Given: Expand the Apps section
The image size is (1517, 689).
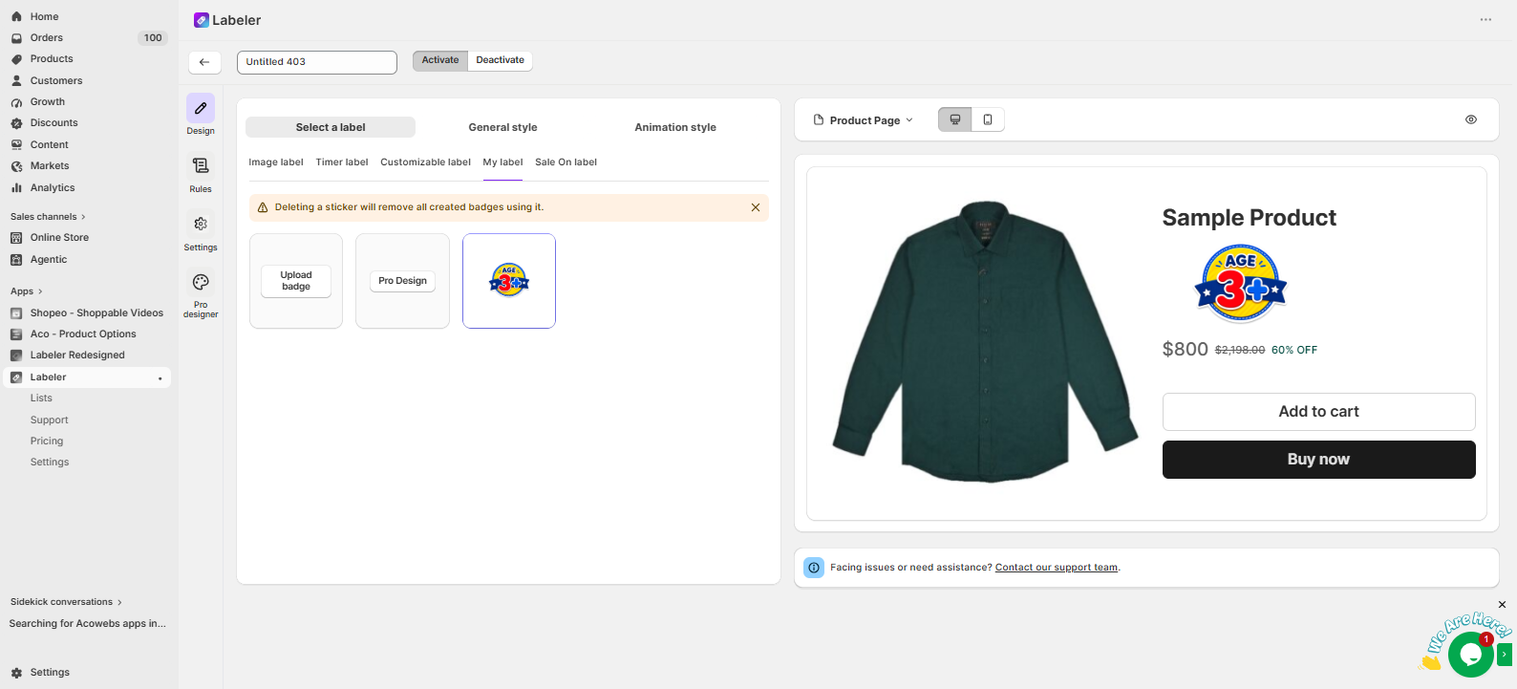Looking at the screenshot, I should [x=27, y=291].
